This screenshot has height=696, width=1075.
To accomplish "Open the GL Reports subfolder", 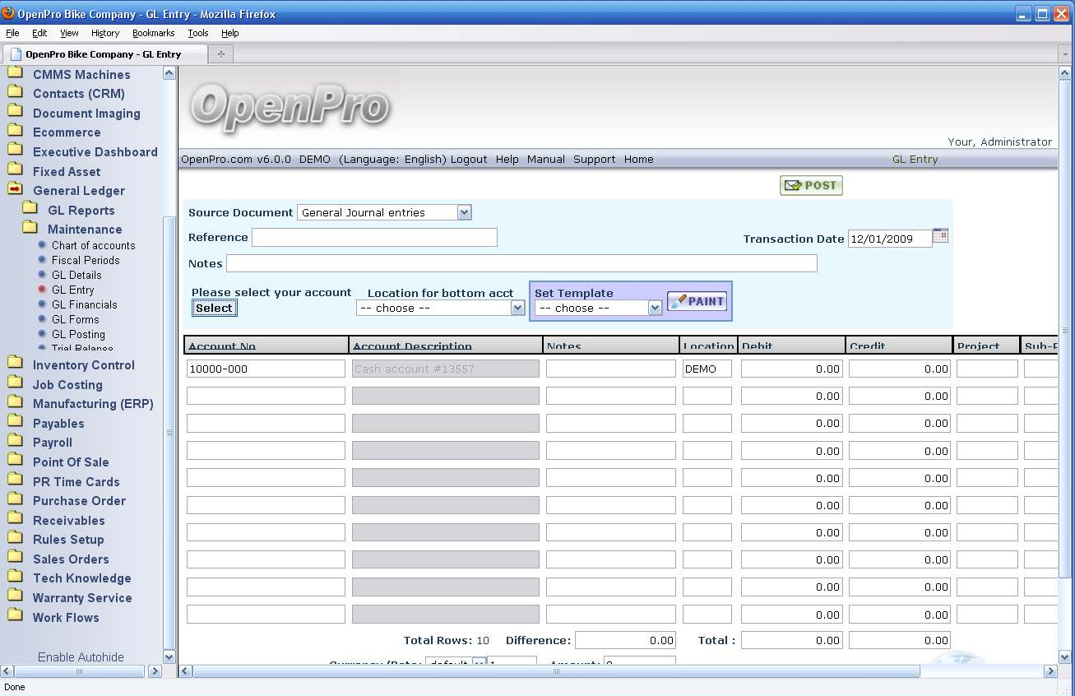I will (x=81, y=210).
